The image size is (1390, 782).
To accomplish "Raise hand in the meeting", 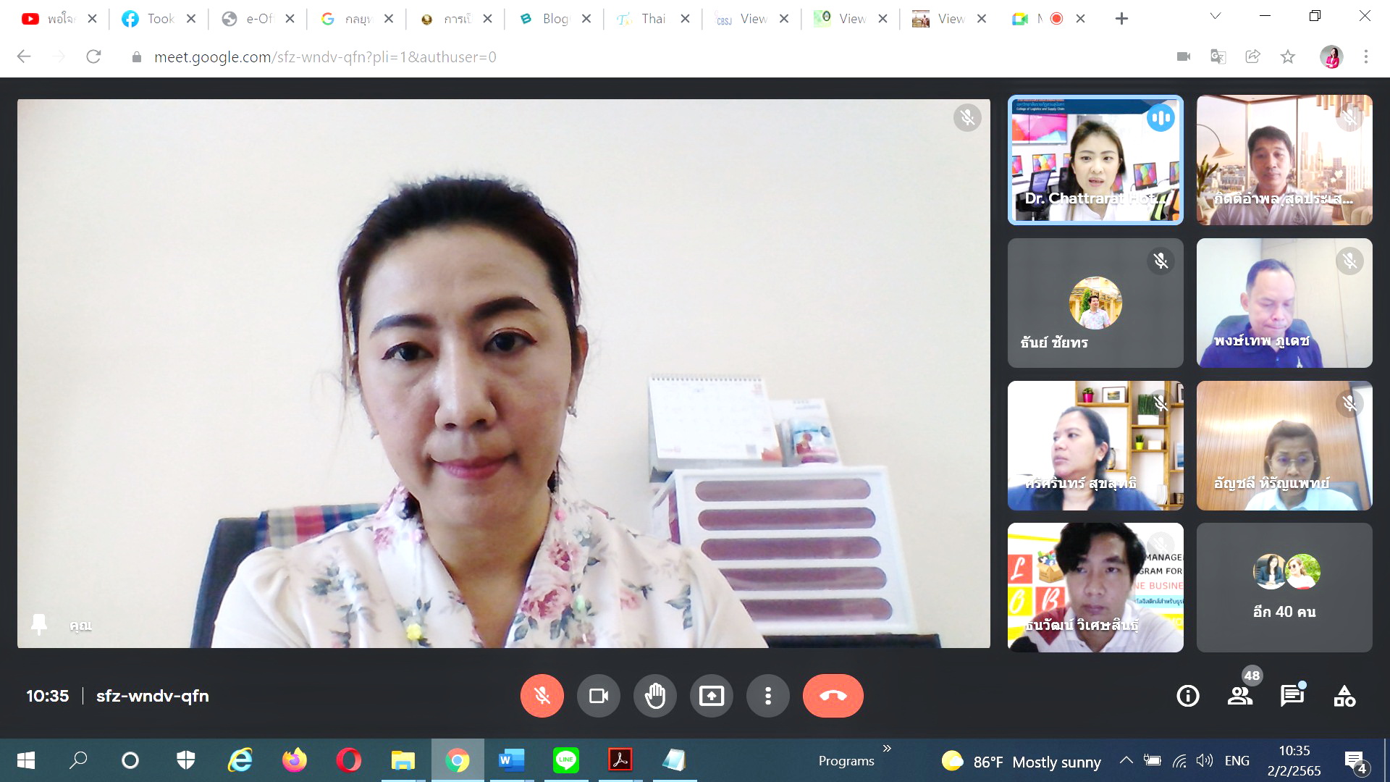I will tap(654, 696).
